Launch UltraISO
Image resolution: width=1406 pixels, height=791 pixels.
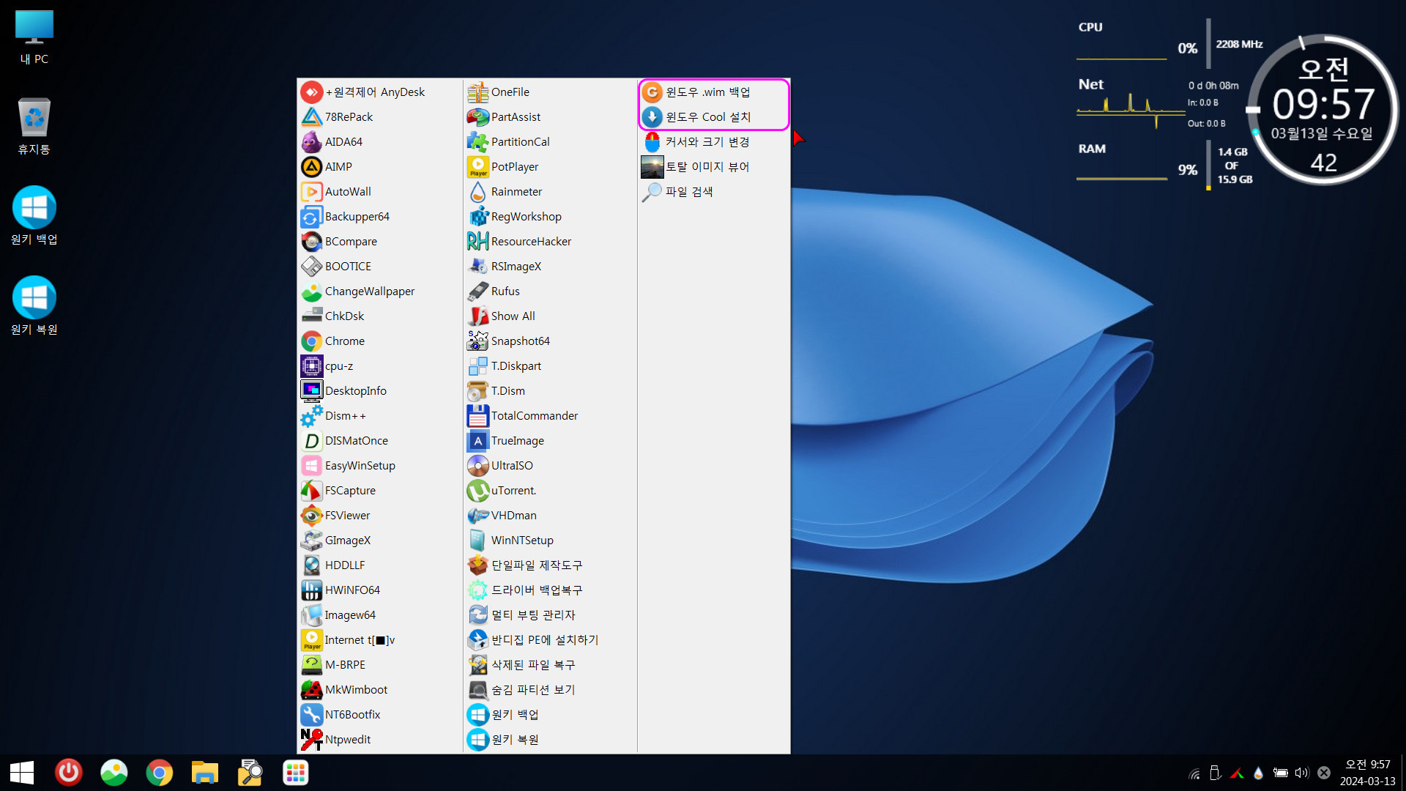click(550, 465)
